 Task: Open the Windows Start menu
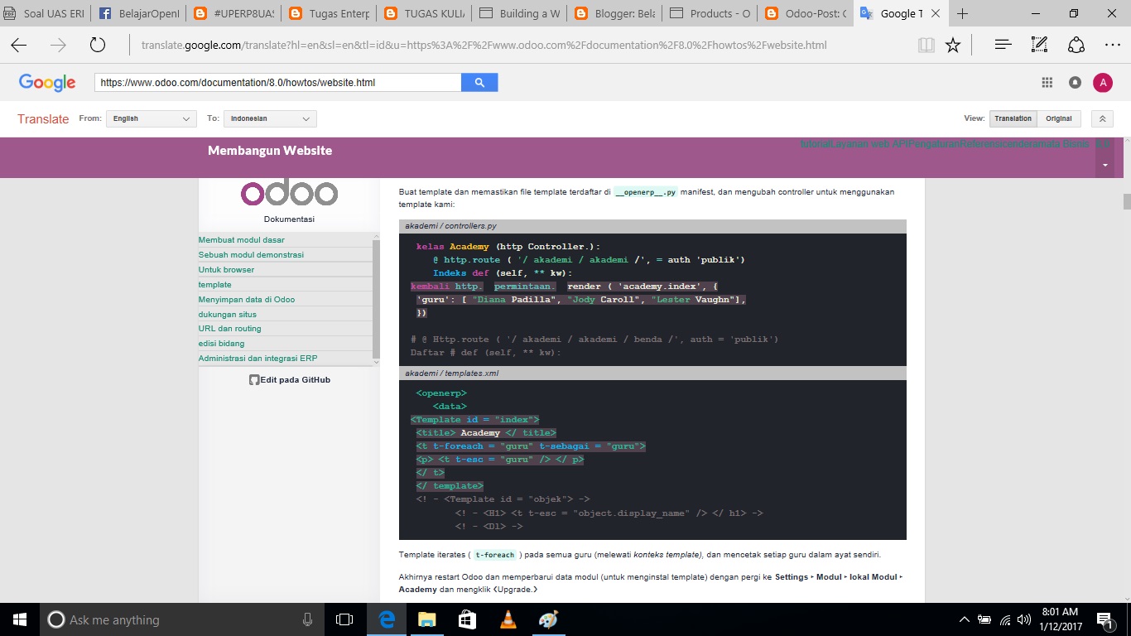point(20,619)
